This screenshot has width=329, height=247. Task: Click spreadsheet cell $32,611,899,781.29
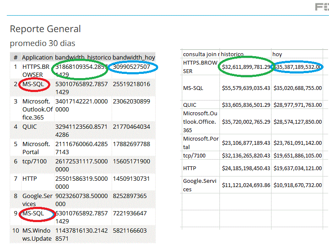[x=246, y=67]
